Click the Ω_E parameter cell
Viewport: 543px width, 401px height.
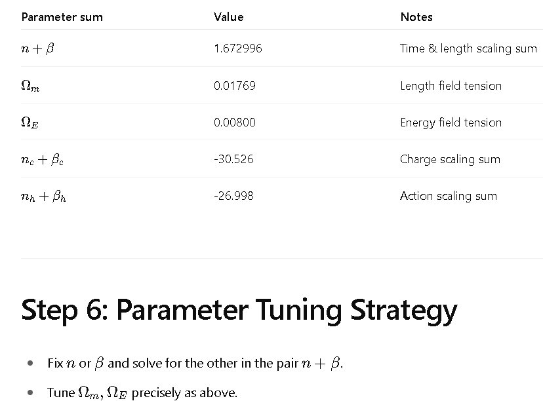click(x=30, y=122)
